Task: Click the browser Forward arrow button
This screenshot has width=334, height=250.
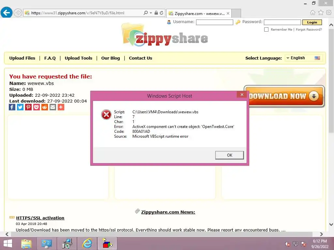Action: (x=18, y=13)
